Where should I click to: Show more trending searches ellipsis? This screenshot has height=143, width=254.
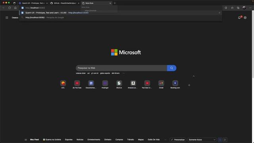click(x=123, y=73)
